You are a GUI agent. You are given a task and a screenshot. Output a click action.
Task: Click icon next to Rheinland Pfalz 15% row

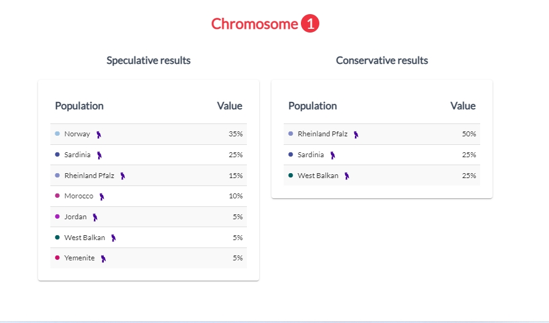(x=123, y=176)
